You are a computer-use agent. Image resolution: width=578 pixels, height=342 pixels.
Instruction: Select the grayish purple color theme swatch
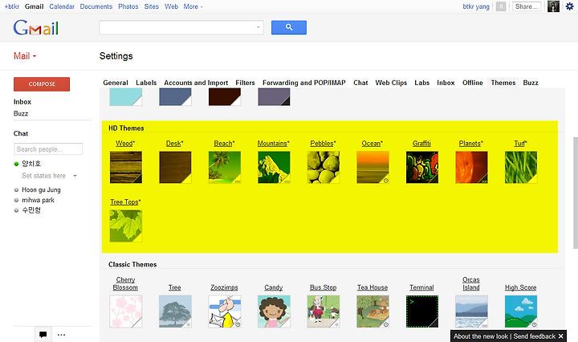click(x=274, y=97)
